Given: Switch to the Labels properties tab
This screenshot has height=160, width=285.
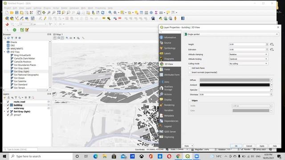Looking at the screenshot, I should pyautogui.click(x=170, y=53).
